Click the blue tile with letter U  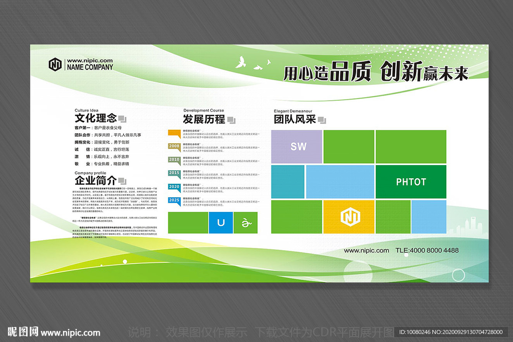[x=221, y=223]
